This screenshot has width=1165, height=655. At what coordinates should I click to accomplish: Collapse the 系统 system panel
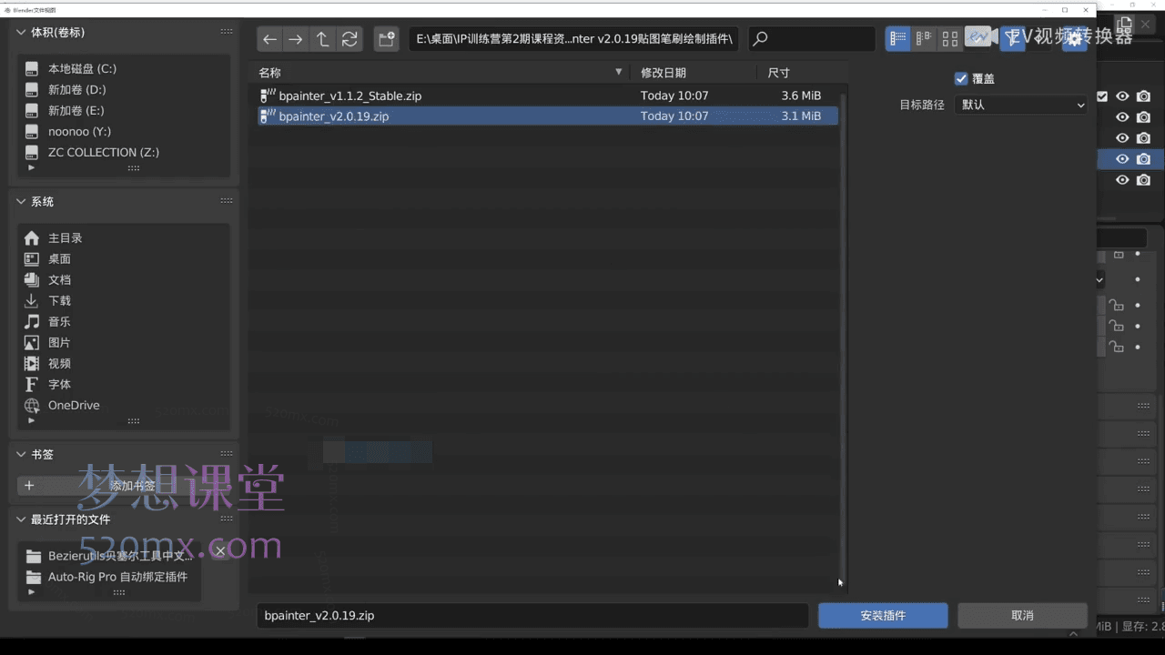[22, 202]
